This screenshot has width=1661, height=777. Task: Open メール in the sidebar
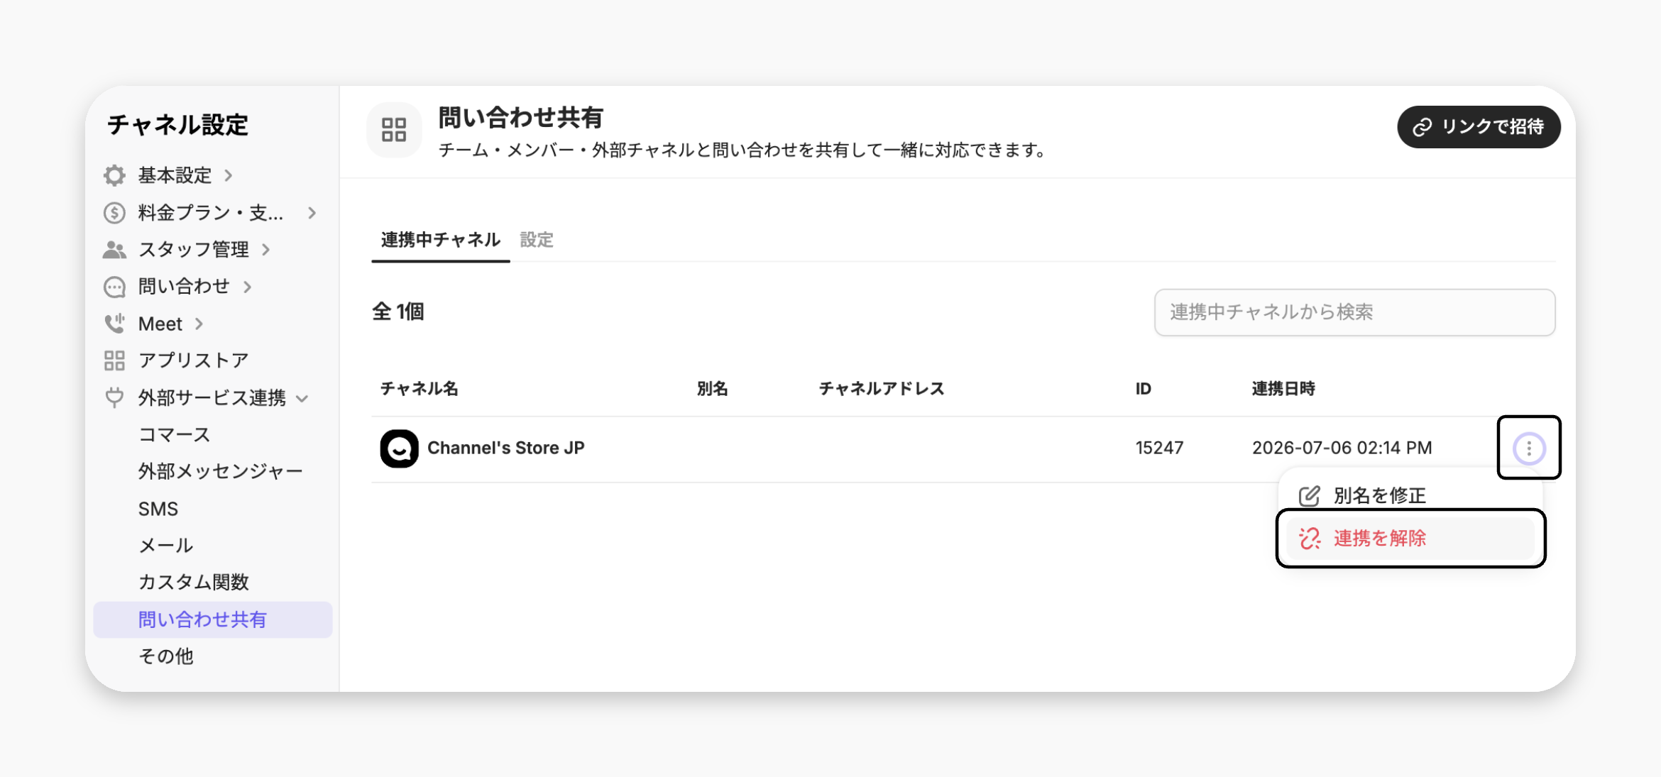[x=166, y=545]
